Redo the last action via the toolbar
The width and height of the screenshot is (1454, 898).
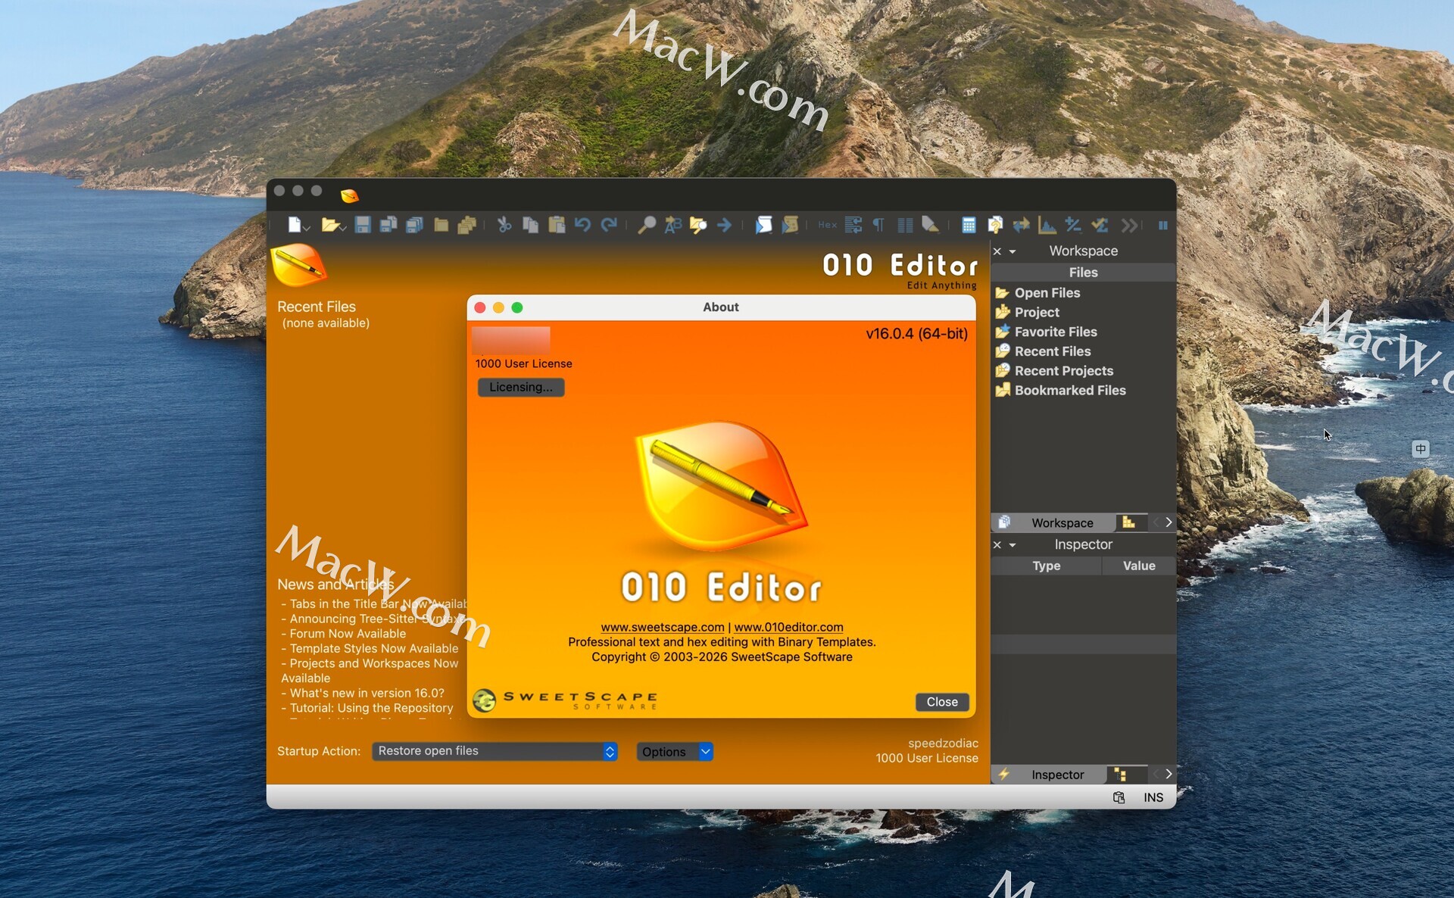(x=609, y=225)
